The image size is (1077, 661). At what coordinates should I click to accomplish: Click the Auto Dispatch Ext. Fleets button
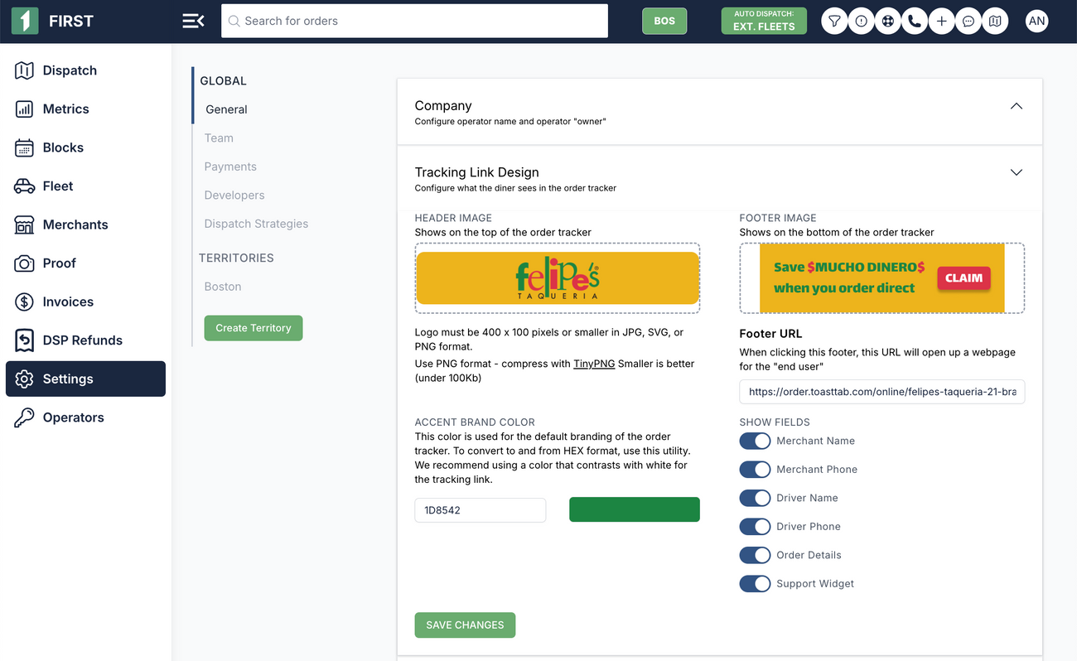click(764, 22)
